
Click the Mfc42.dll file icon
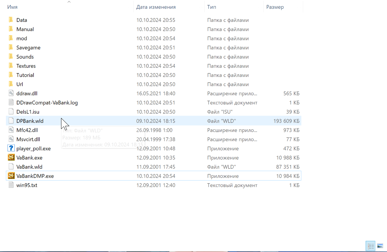pos(11,130)
